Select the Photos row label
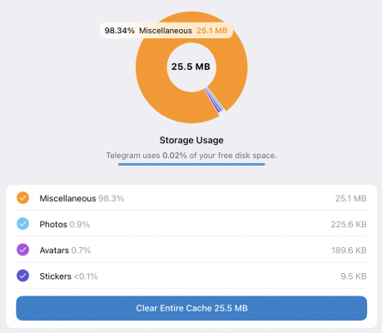382x333 pixels. [53, 224]
